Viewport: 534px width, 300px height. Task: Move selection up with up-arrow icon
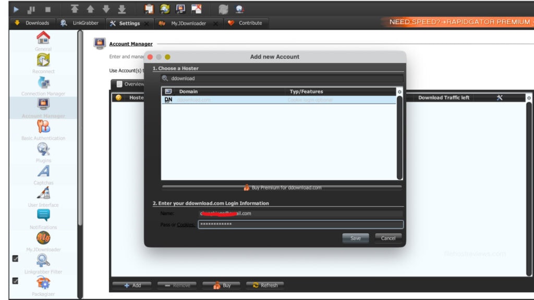tap(90, 9)
